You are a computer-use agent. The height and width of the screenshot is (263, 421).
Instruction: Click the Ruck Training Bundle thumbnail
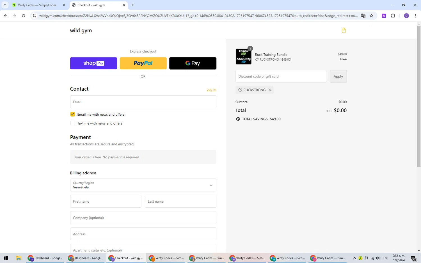(x=243, y=56)
